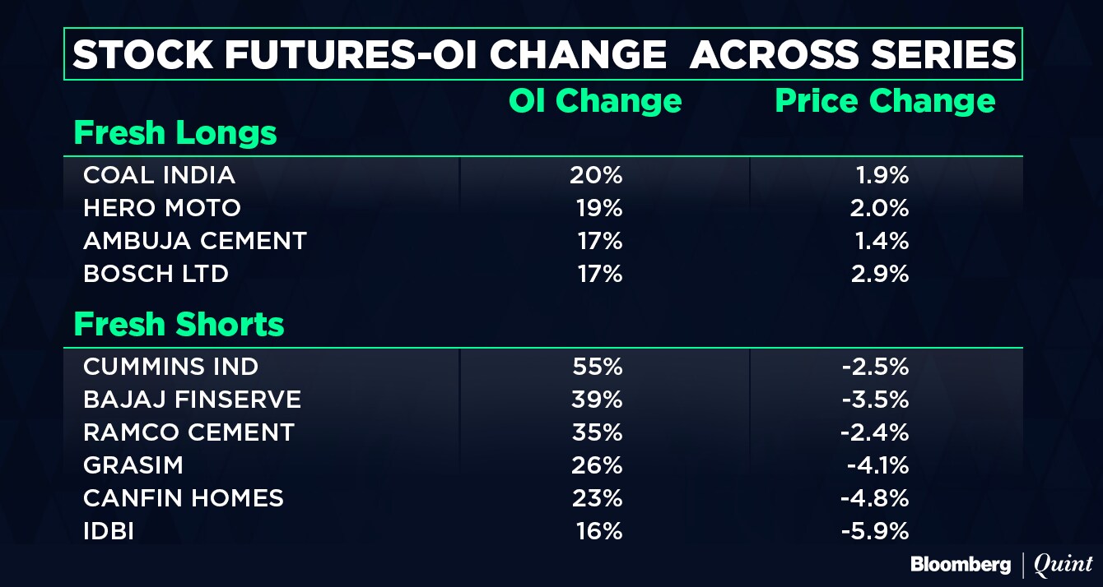Click the BAJAJ FINSERVE stock name
The height and width of the screenshot is (587, 1103).
click(x=192, y=400)
